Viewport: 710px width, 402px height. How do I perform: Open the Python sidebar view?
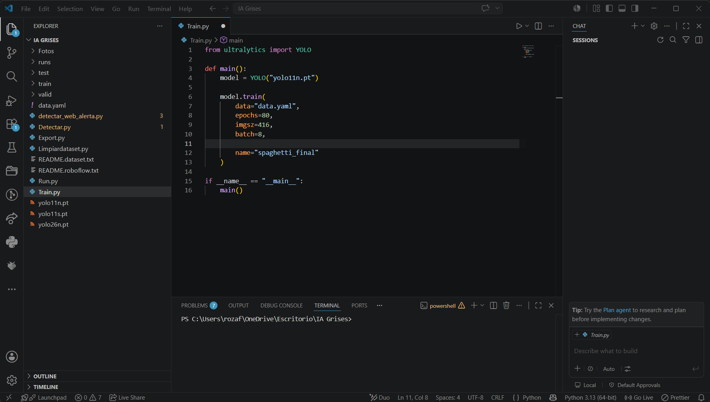[12, 242]
